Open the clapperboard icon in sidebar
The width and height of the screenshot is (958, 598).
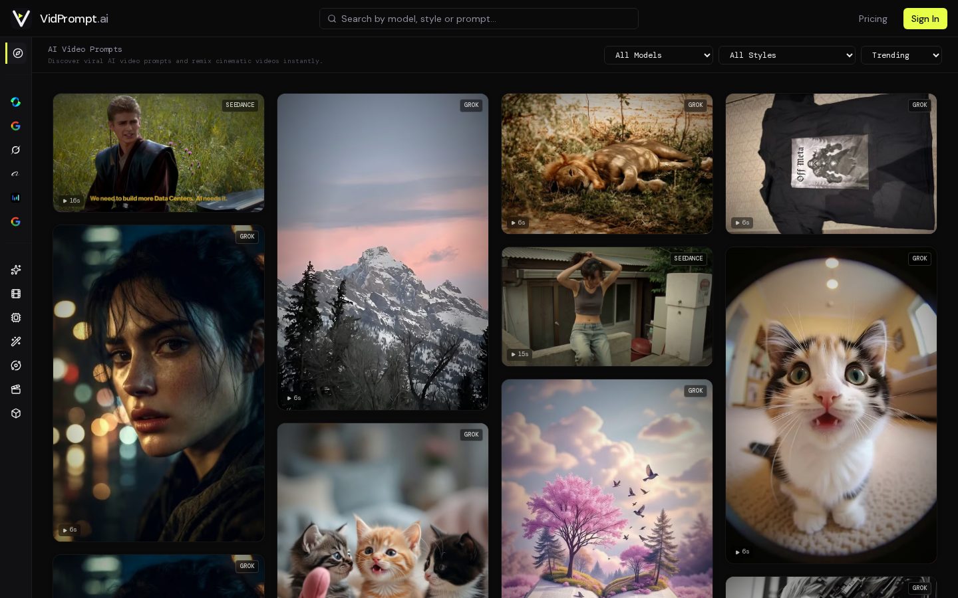tap(16, 389)
